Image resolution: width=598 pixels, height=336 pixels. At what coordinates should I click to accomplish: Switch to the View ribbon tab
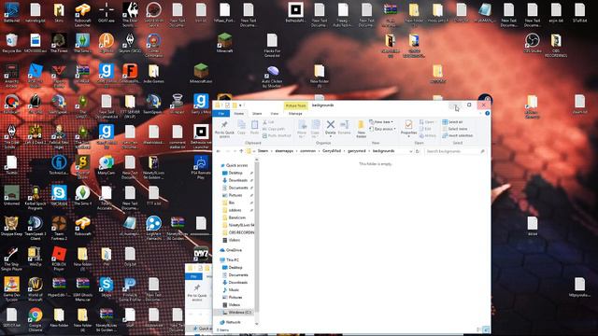pyautogui.click(x=274, y=114)
